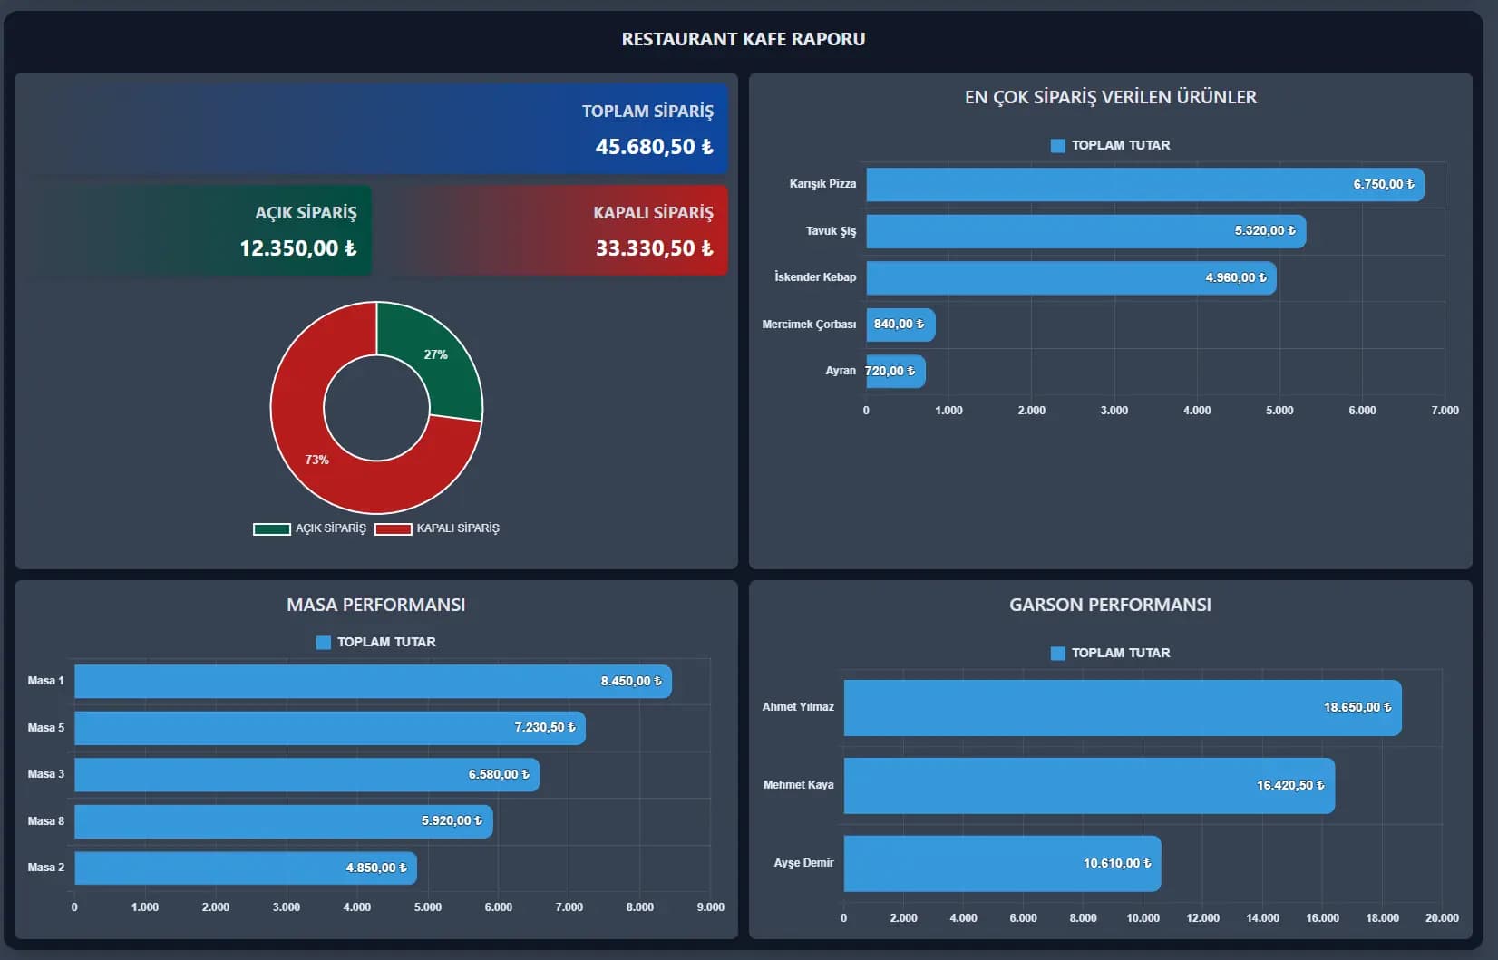This screenshot has height=960, width=1498.
Task: Toggle TOPLAM TUTAR legend in Masa Performansı
Action: point(323,642)
